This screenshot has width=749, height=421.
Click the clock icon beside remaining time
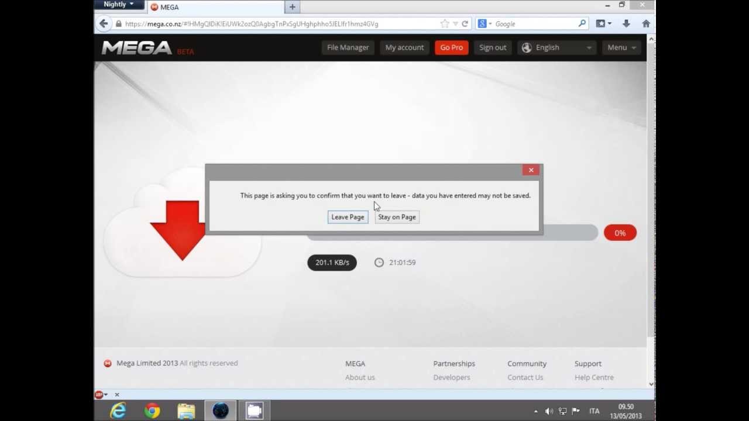379,263
